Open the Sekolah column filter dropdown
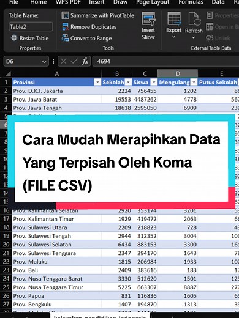239x318 pixels. [128, 82]
